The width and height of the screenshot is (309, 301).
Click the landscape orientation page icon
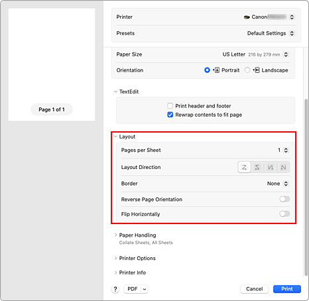click(257, 70)
